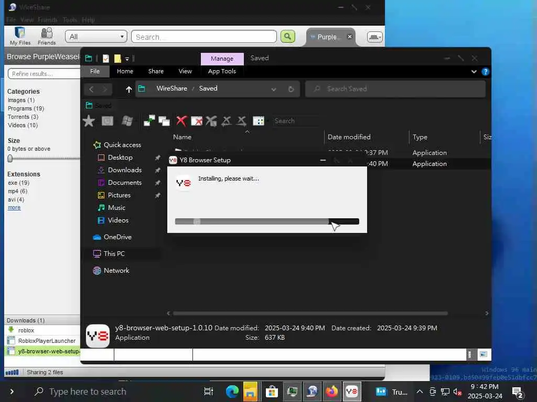Go up one folder level
Screen dimensions: 537x402
tap(129, 89)
